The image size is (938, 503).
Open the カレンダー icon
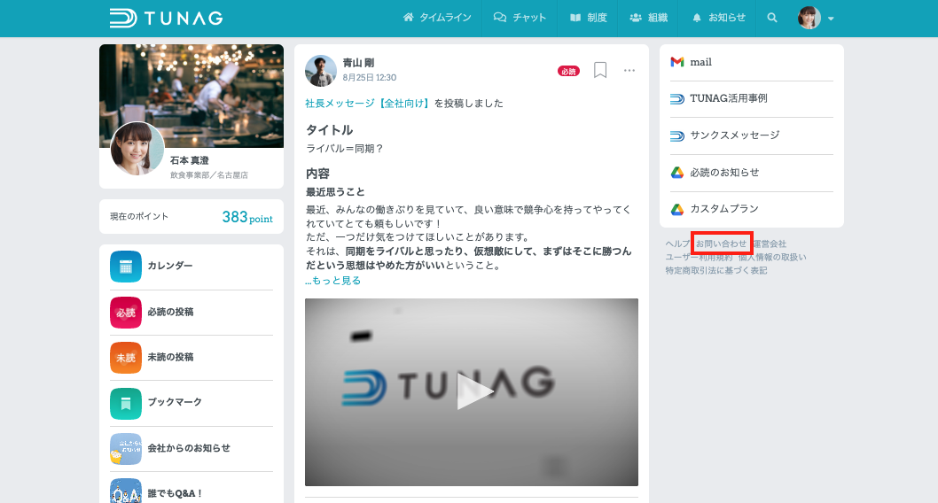point(126,267)
